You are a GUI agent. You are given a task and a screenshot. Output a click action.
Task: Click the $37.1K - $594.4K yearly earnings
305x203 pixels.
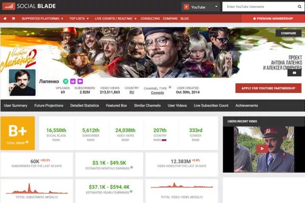[109, 187]
